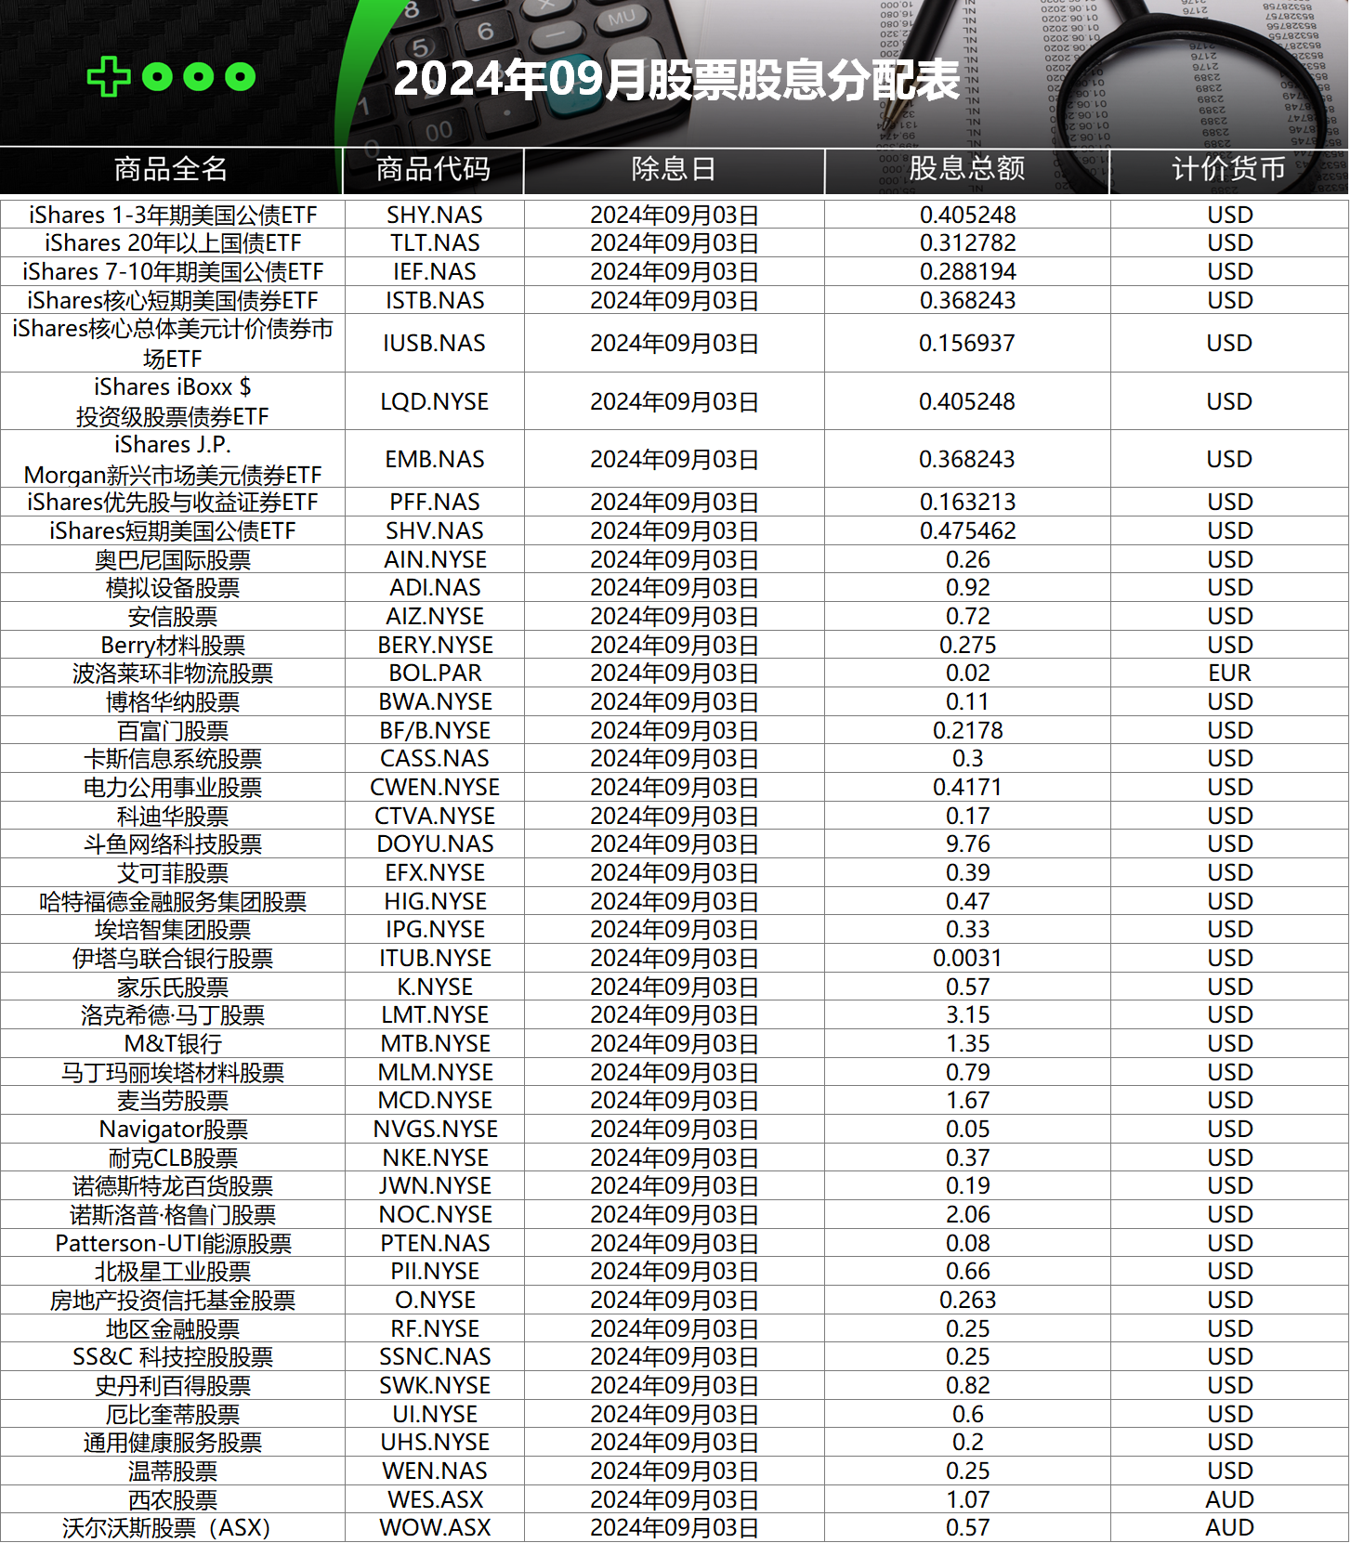
Task: Click the 安信股票 name cell
Action: coord(173,617)
